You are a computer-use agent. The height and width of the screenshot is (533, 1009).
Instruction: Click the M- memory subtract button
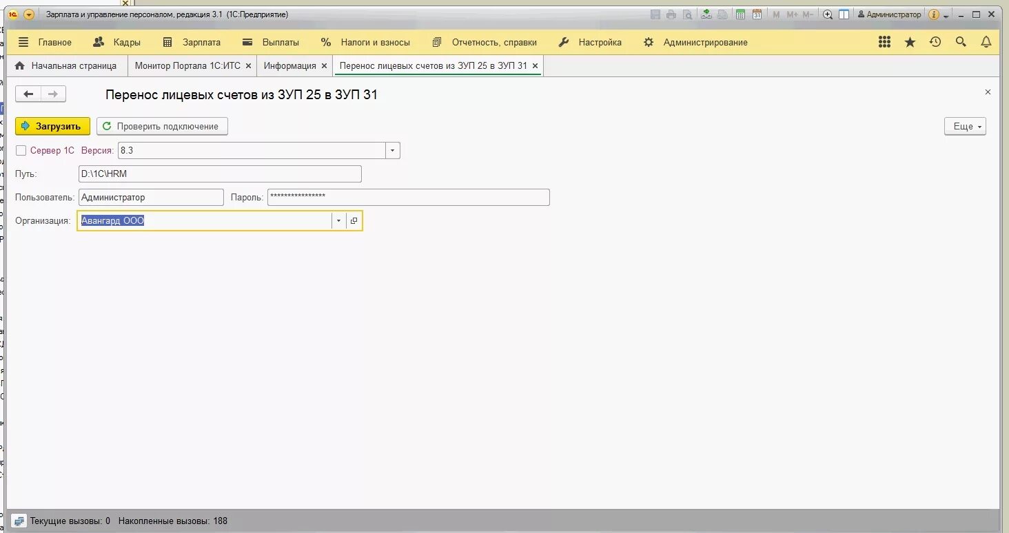808,14
